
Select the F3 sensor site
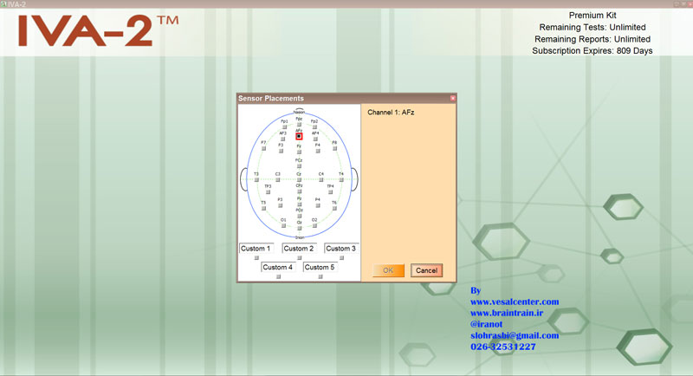click(x=281, y=151)
